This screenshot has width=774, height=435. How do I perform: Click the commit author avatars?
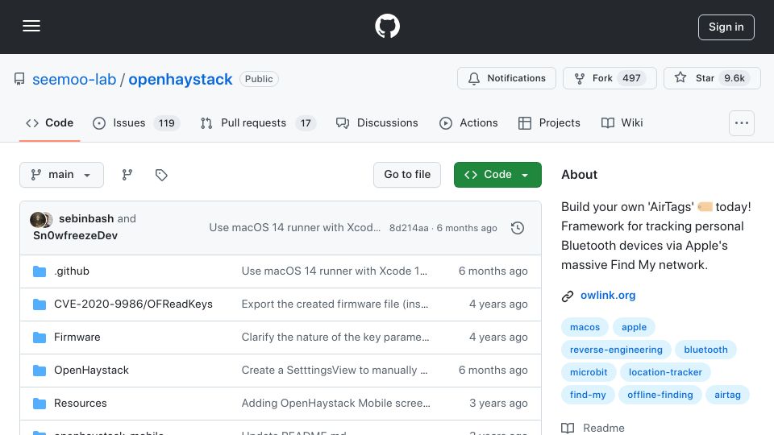click(41, 219)
